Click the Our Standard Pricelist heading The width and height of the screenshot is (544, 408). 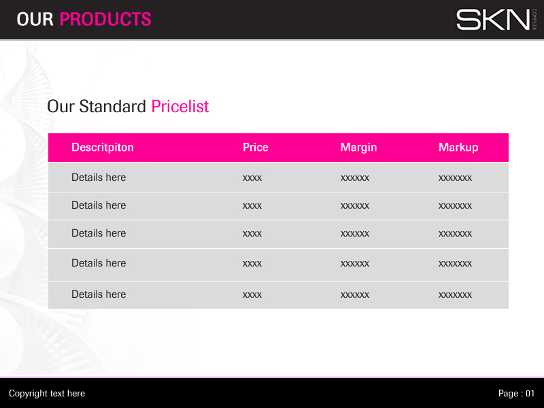click(x=128, y=107)
